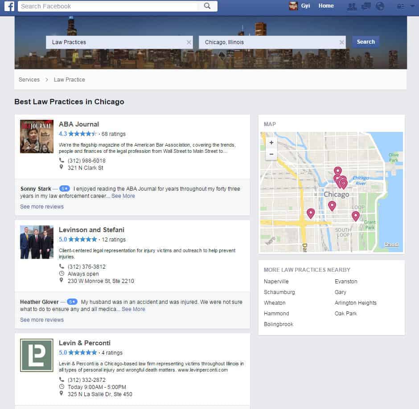Click phone icon beside (312) 332-2872
The image size is (419, 409).
tap(62, 379)
